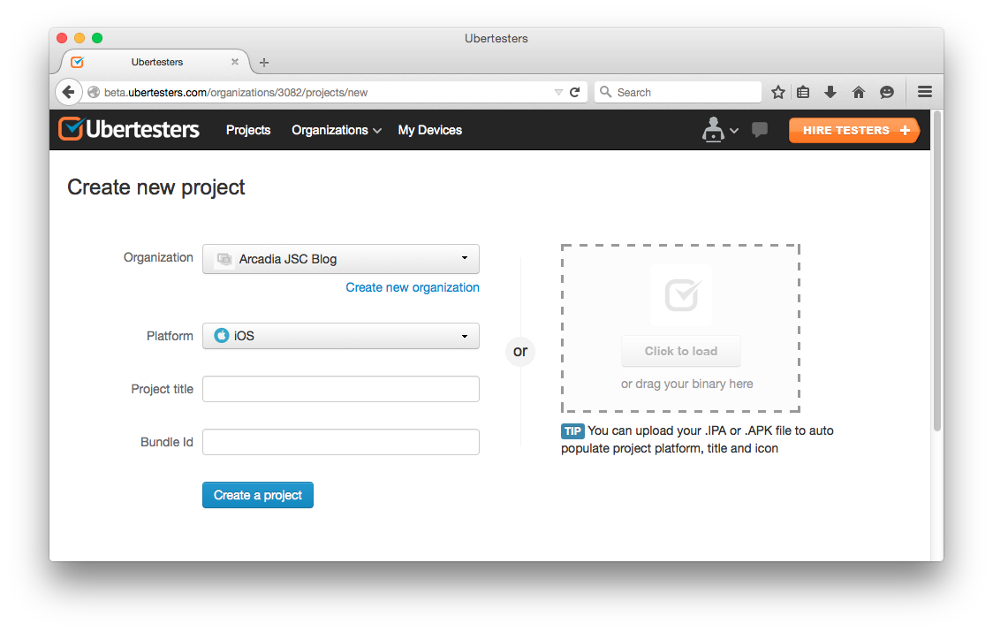
Task: Reload the page with refresh icon
Action: pos(574,92)
